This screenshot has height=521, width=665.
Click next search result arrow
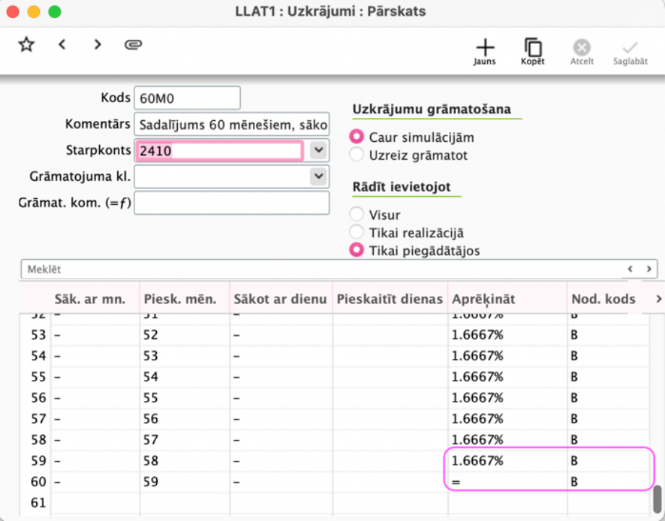click(x=648, y=268)
